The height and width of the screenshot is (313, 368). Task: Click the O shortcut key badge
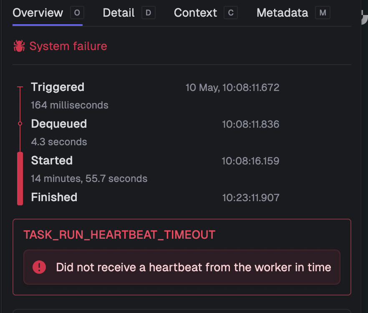coord(77,13)
